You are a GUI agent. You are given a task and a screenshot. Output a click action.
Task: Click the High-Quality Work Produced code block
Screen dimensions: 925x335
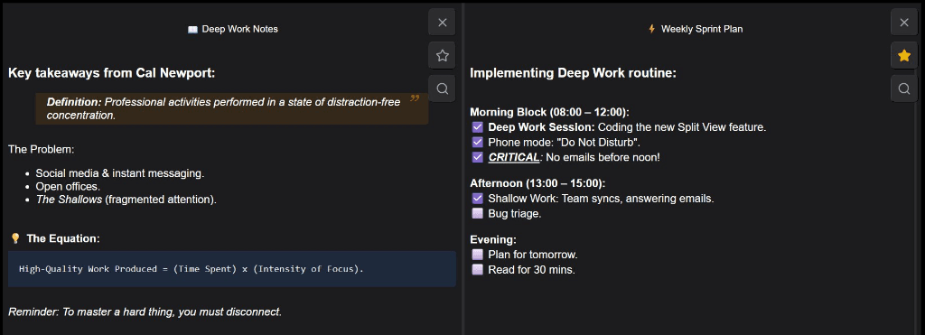(232, 269)
